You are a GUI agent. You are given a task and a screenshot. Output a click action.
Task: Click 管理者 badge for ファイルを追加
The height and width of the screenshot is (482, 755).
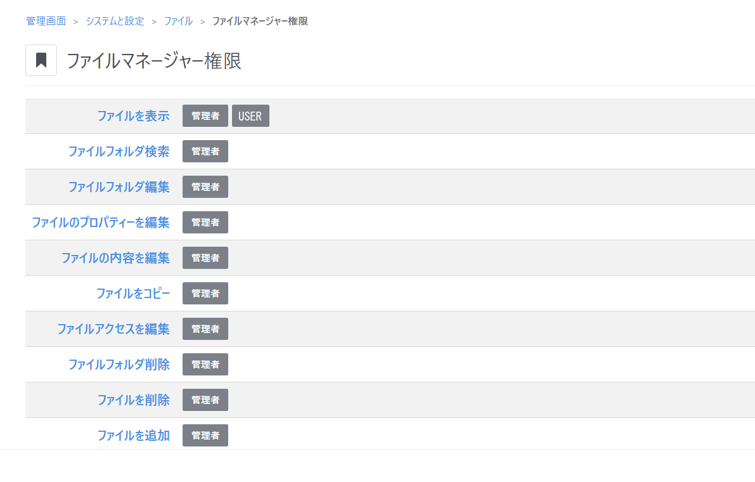tap(205, 436)
